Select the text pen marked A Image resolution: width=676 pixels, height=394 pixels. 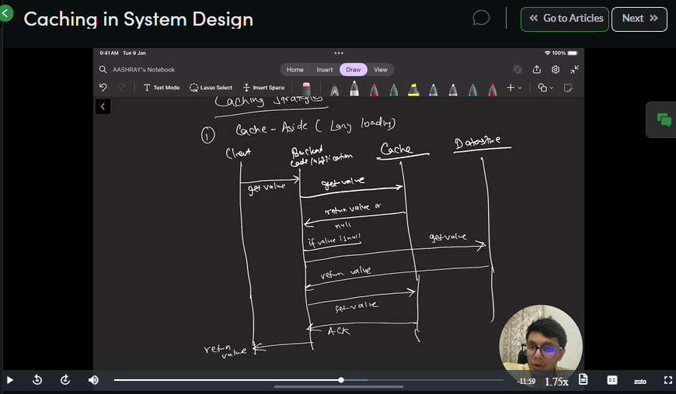coord(335,89)
